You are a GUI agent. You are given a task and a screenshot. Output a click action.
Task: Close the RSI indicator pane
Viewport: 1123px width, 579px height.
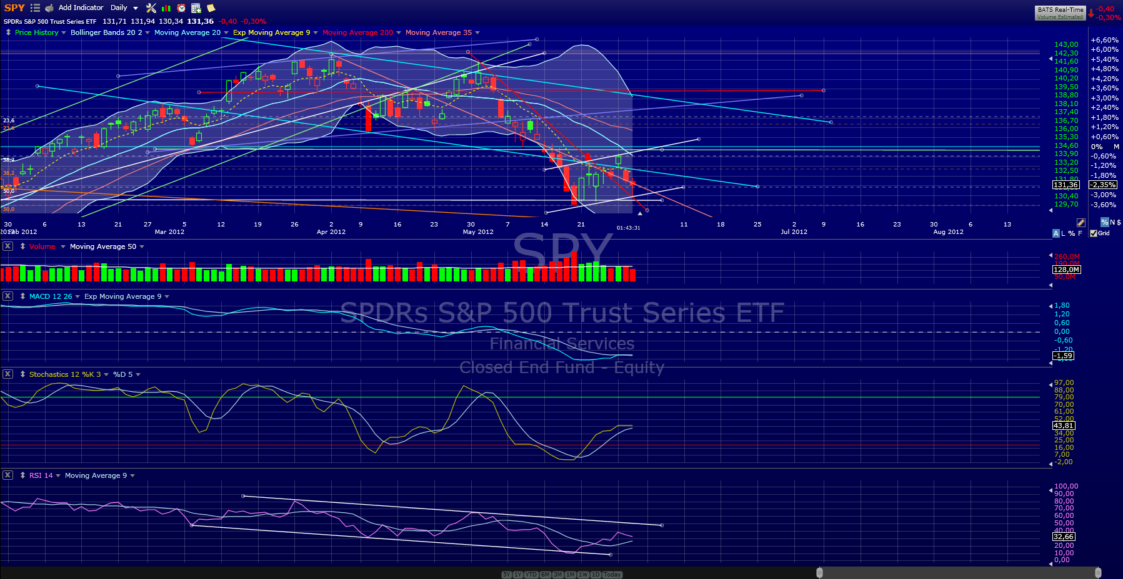point(7,475)
